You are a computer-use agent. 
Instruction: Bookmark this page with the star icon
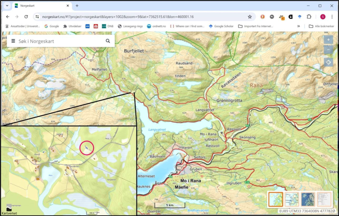point(250,17)
